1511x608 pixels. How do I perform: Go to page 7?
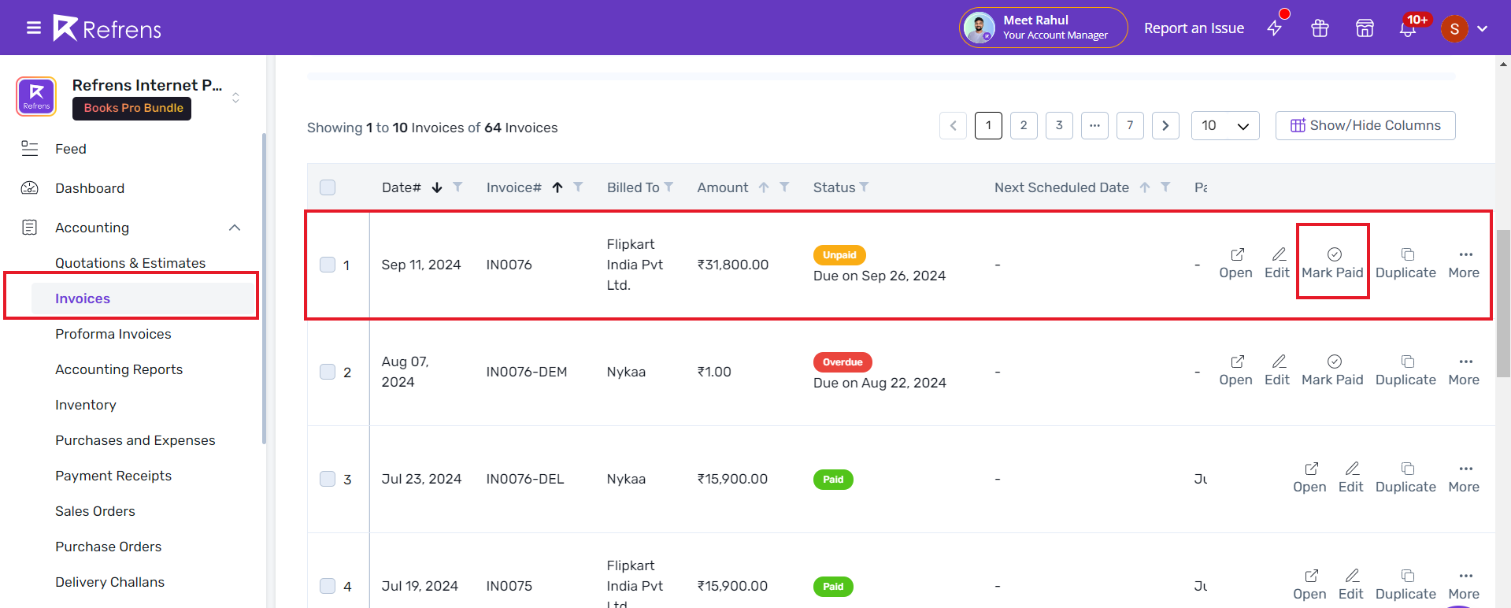1130,125
